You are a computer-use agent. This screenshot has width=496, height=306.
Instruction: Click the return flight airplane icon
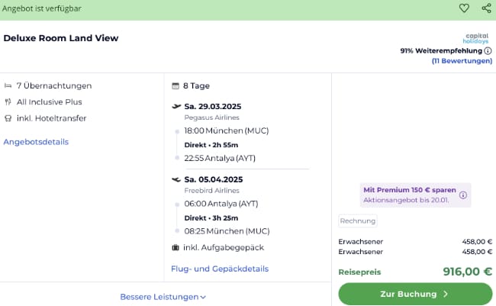176,180
